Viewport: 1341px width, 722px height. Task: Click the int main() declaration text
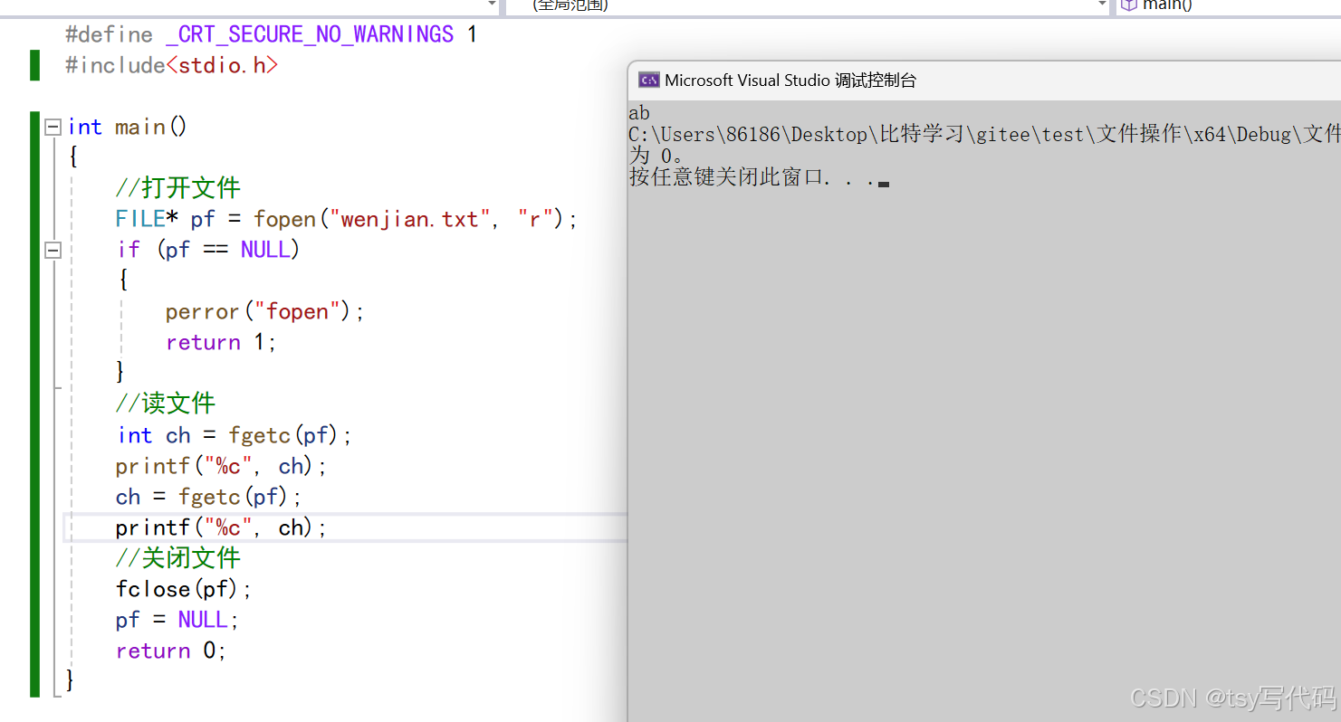pyautogui.click(x=128, y=127)
